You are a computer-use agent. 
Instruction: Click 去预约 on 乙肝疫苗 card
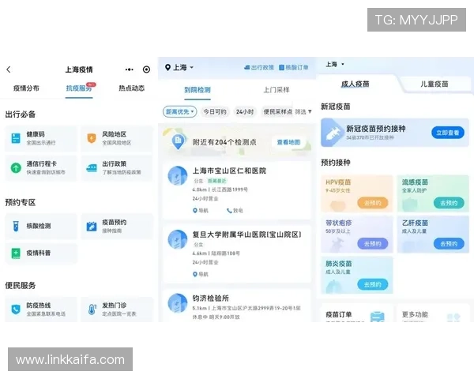pos(449,244)
